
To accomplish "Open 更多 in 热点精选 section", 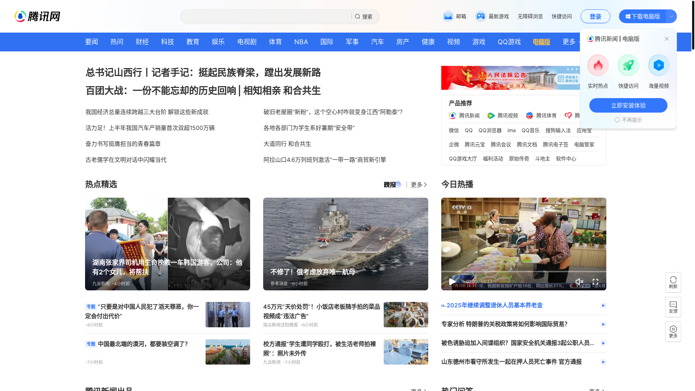I will coord(419,185).
